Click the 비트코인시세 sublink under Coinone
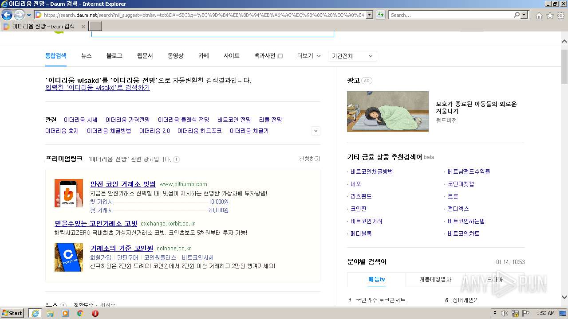Viewport: 568px width, 319px height. point(197,257)
